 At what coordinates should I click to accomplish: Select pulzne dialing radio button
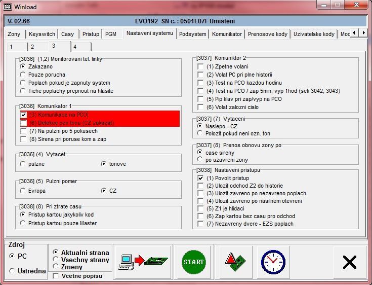[23, 164]
